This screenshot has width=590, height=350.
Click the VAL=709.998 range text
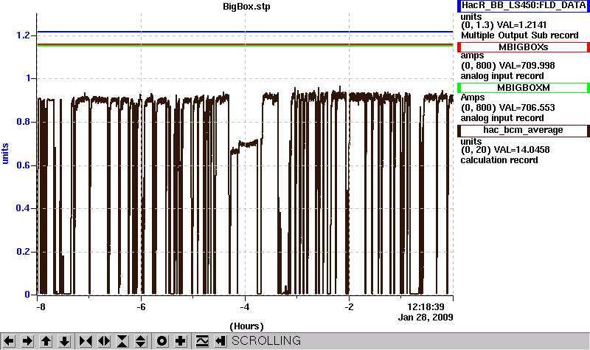coord(508,66)
